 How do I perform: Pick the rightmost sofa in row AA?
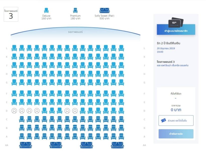(x=117, y=145)
